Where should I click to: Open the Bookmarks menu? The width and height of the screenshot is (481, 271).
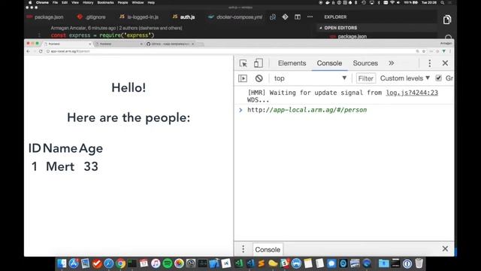coord(105,2)
